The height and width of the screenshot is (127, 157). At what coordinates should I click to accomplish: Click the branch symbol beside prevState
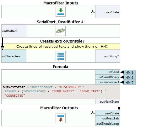pos(93,12)
